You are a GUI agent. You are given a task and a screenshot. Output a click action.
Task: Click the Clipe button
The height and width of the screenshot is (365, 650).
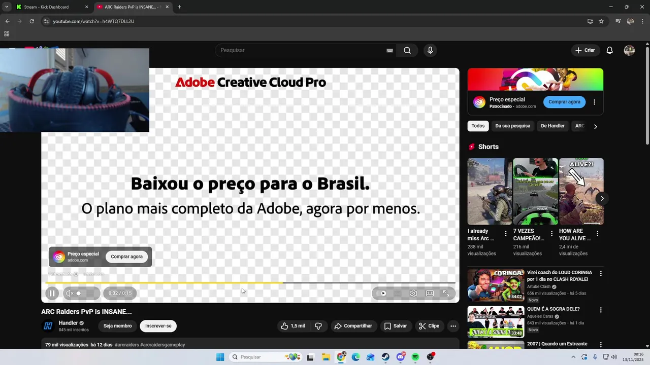pos(429,326)
